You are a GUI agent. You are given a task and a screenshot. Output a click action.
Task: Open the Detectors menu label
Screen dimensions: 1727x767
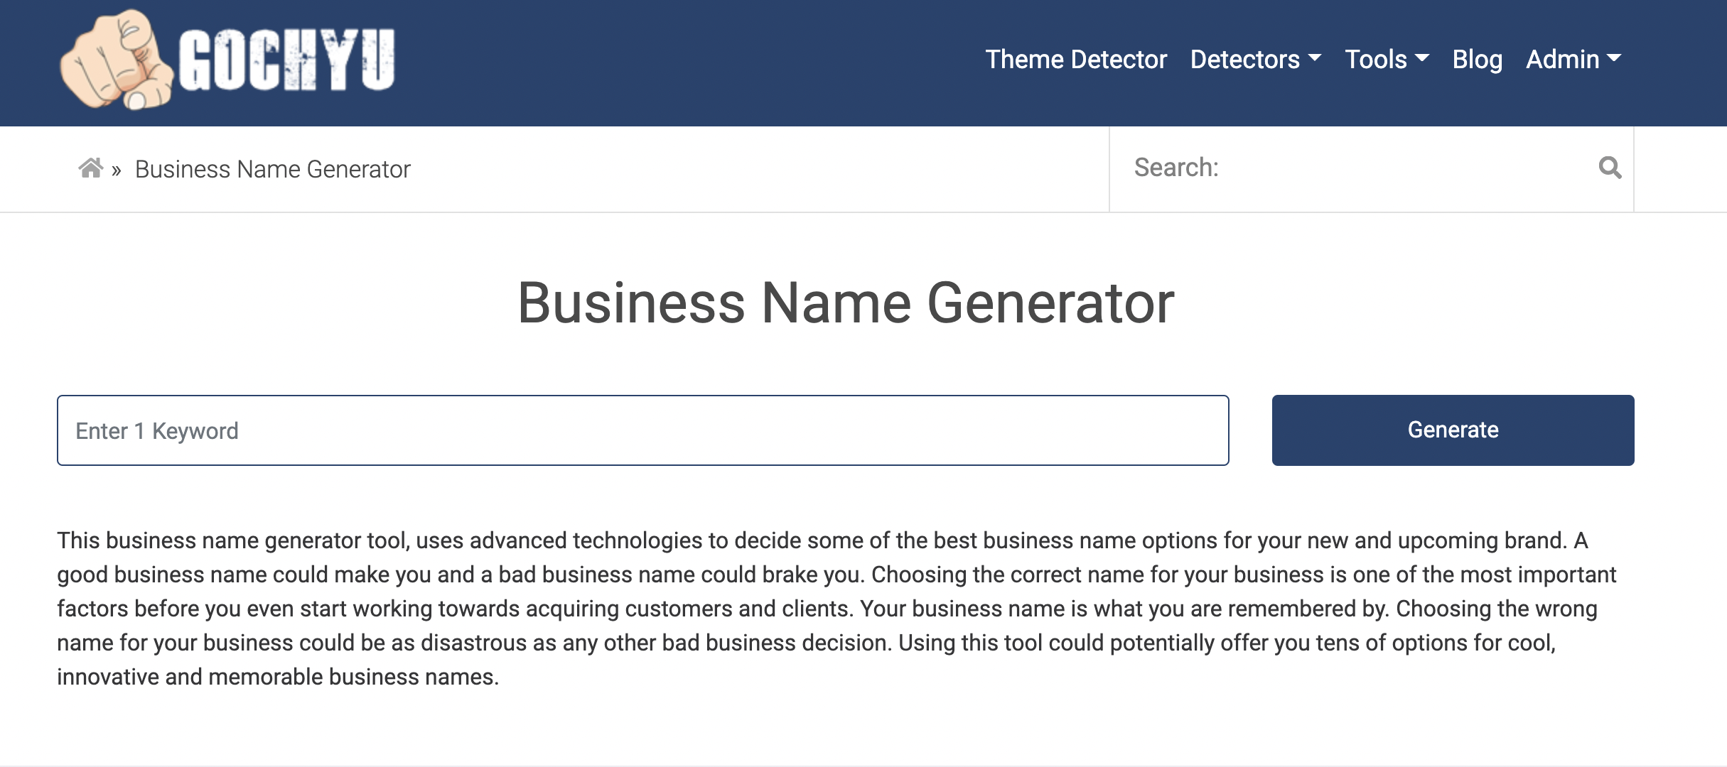(x=1244, y=60)
